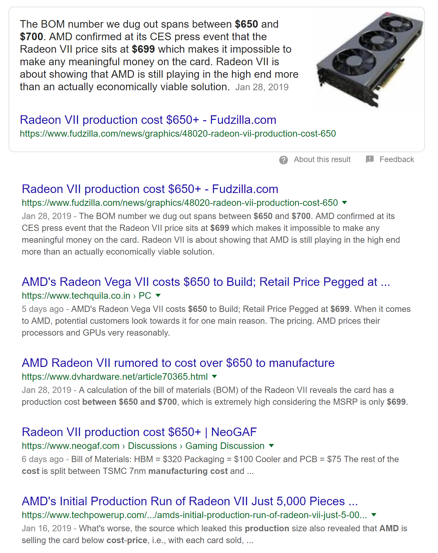The width and height of the screenshot is (438, 553).
Task: Expand dropdown arrow next to techquila.co.in URL
Action: (x=158, y=295)
